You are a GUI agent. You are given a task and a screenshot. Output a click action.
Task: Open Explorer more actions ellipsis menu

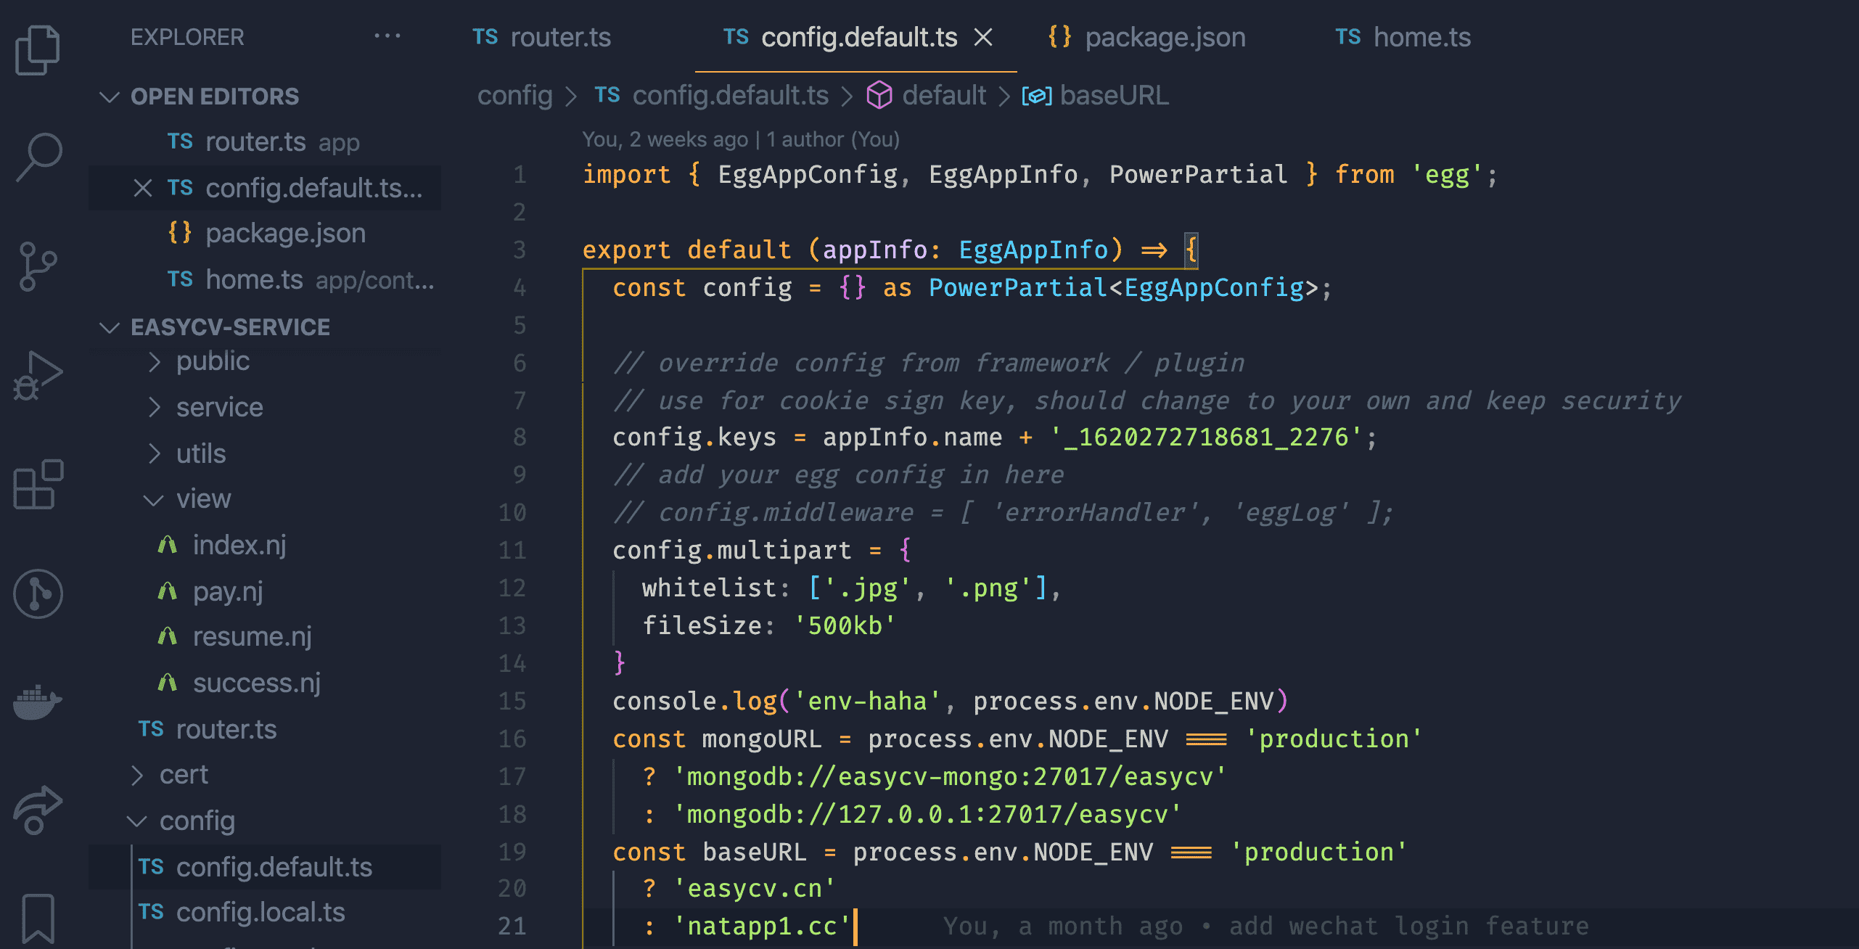[x=387, y=36]
